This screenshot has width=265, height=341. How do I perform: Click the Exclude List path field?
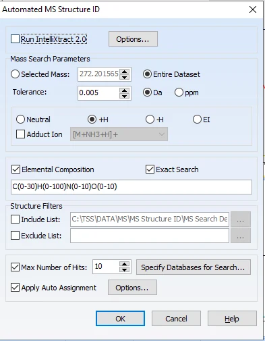150,236
